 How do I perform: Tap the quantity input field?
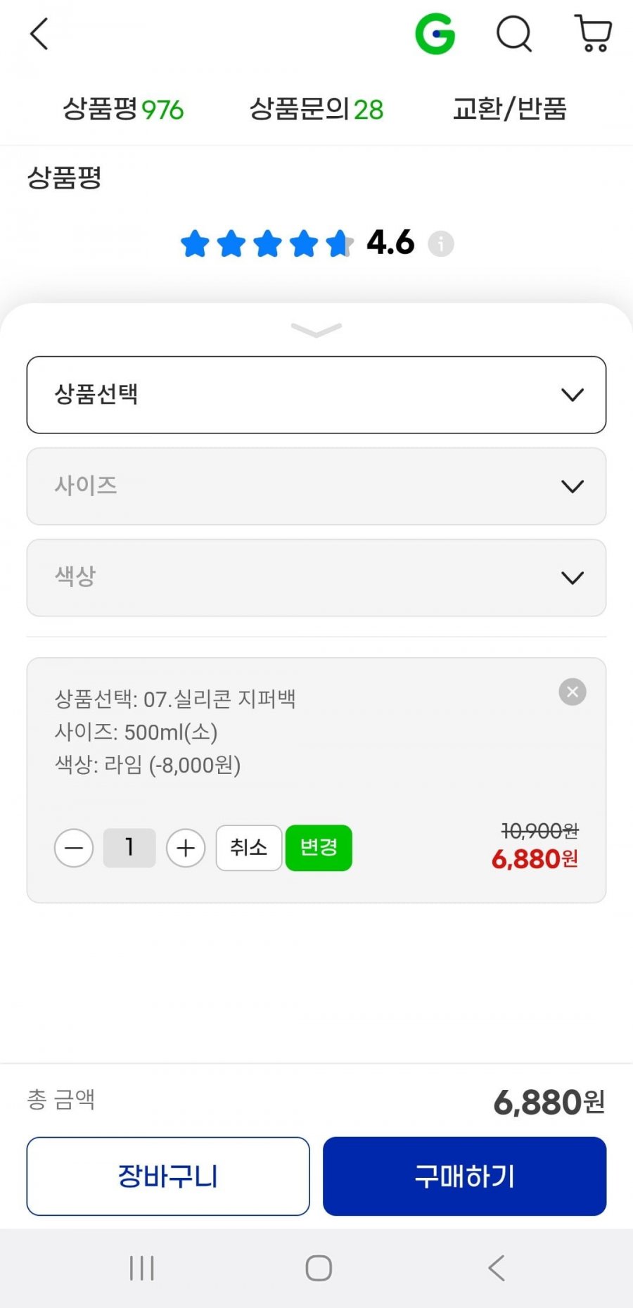tap(129, 848)
